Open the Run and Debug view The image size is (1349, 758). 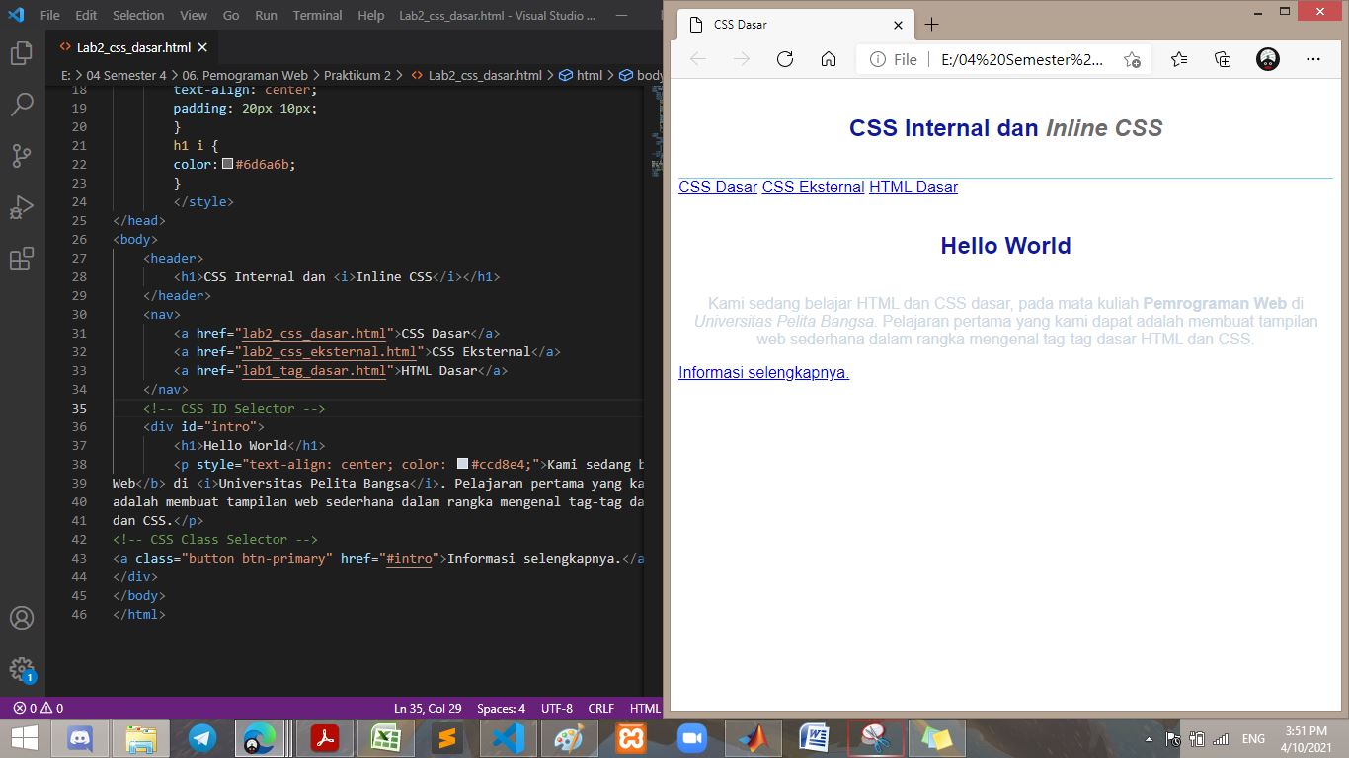click(21, 207)
